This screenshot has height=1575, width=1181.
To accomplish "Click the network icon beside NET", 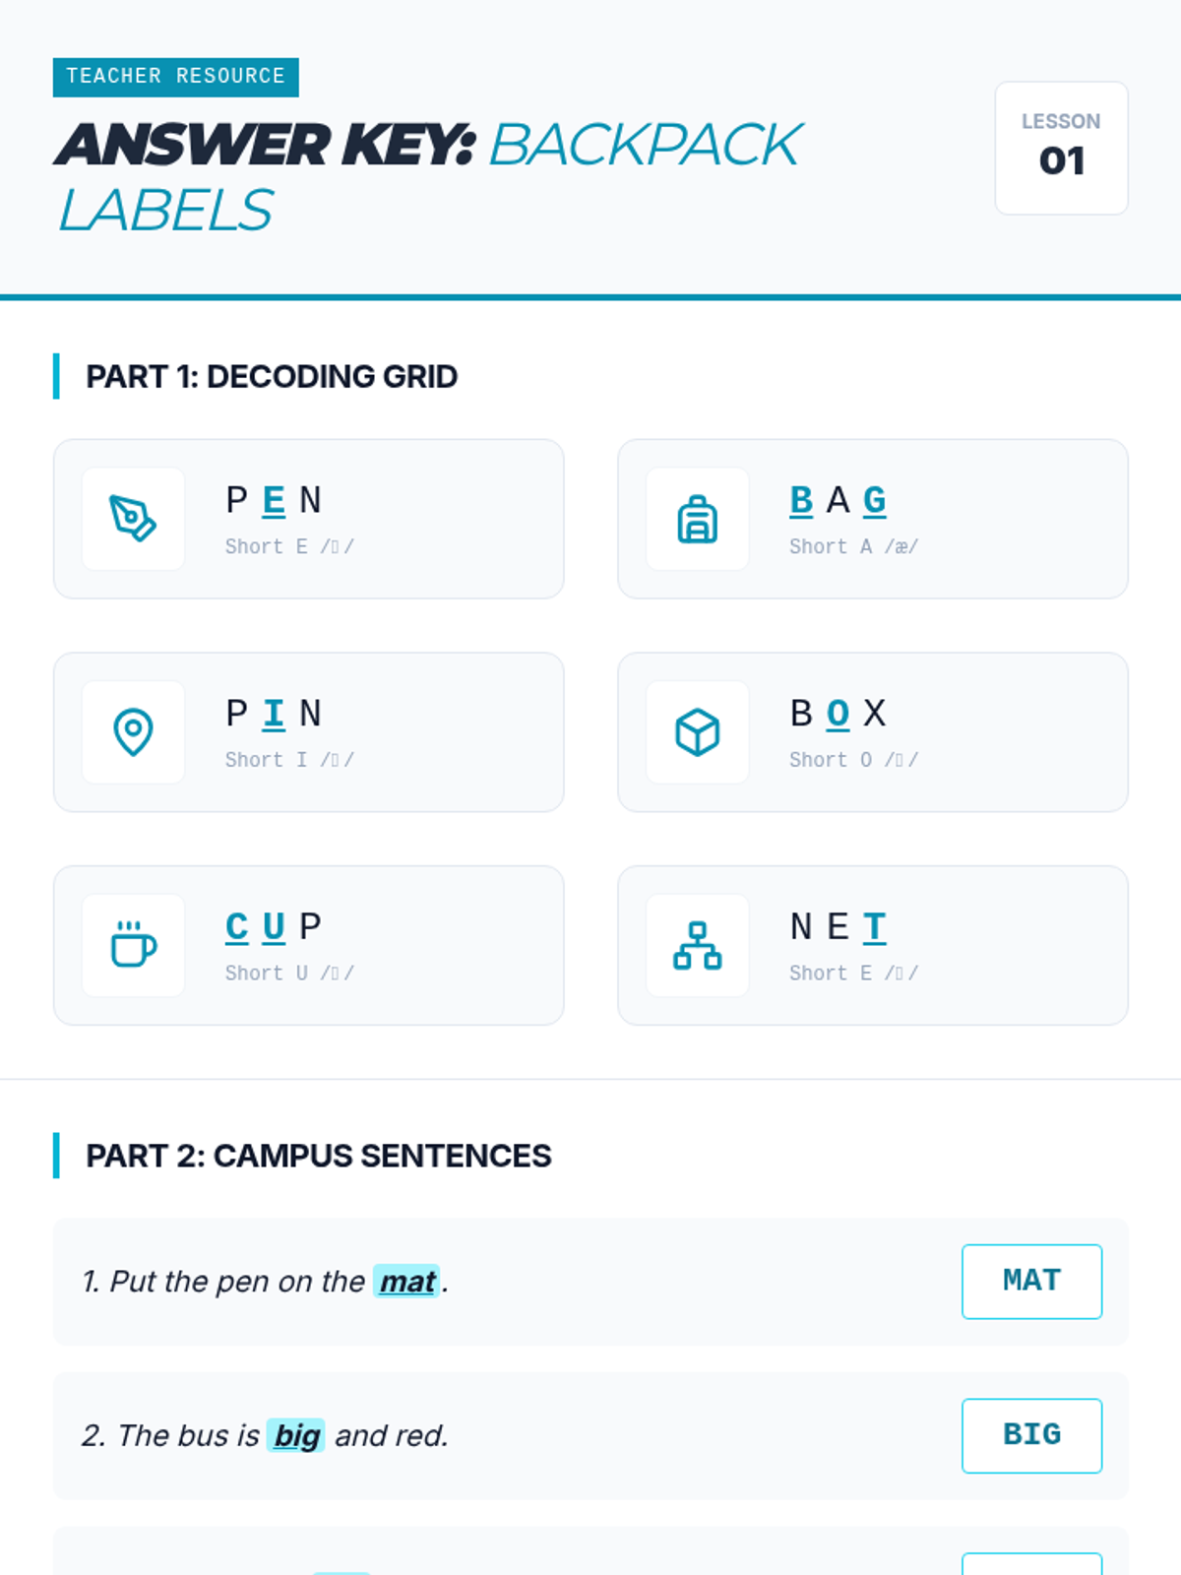I will pos(697,945).
